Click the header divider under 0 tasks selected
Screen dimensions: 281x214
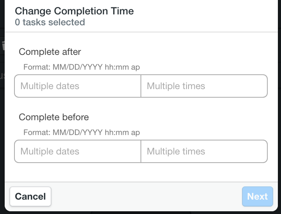141,32
